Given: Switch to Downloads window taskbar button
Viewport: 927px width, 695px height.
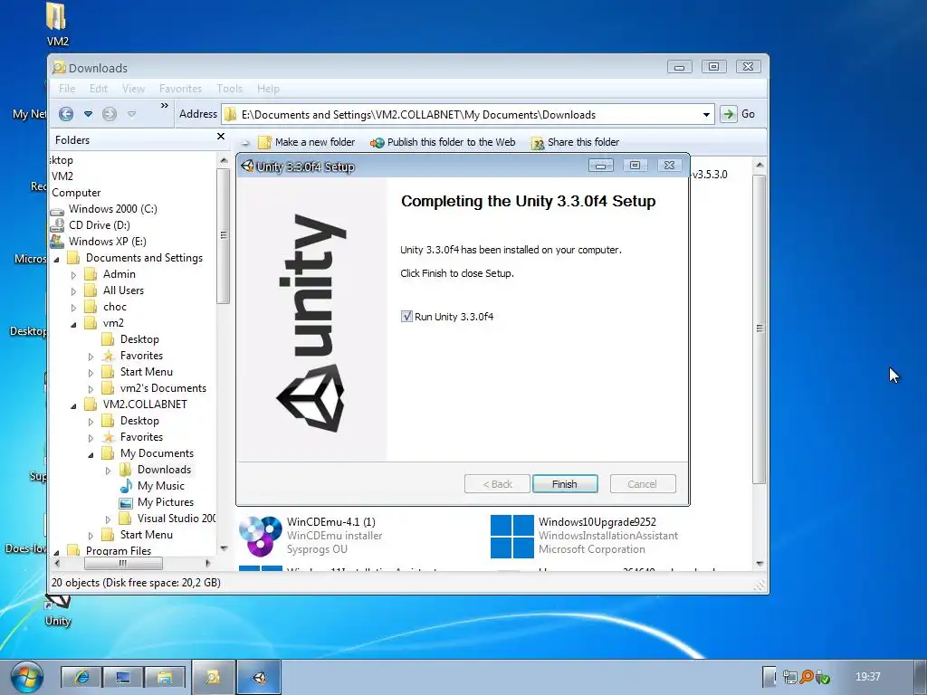Looking at the screenshot, I should [x=213, y=677].
